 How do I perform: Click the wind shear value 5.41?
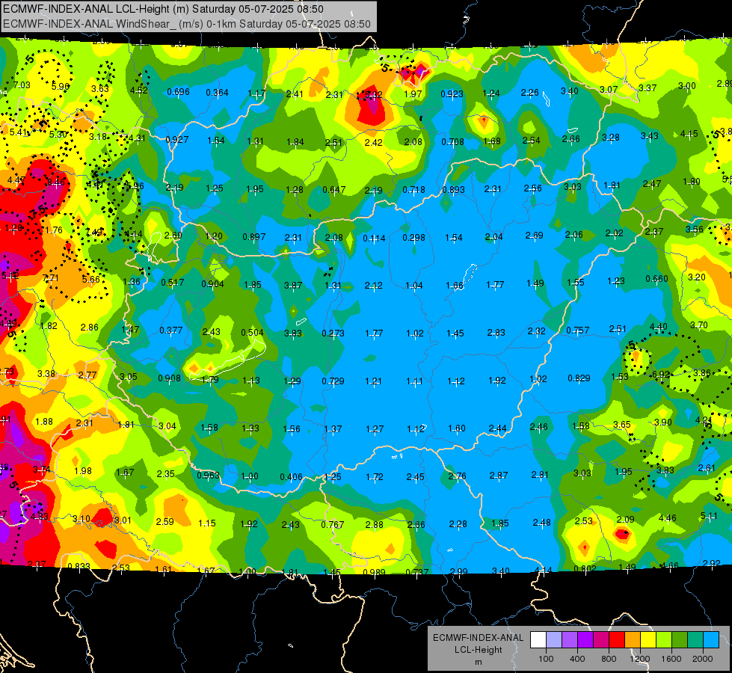click(18, 132)
